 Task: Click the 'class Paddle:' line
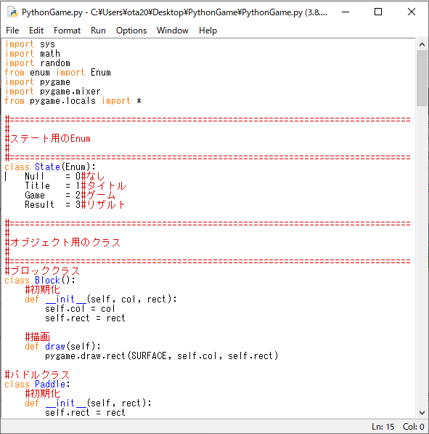[37, 384]
